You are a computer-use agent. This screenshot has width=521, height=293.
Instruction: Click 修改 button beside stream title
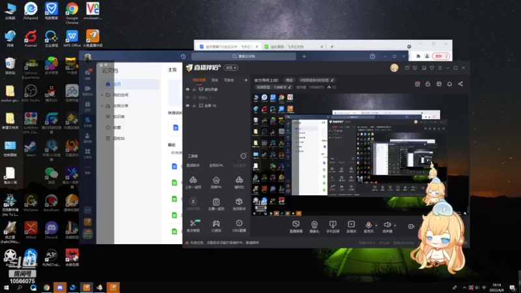tap(289, 80)
